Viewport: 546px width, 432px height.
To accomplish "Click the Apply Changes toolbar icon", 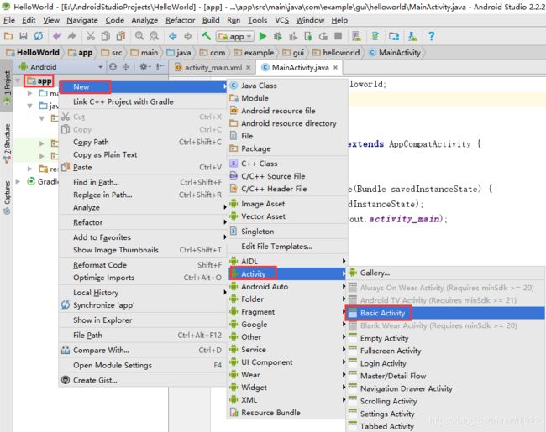I will click(x=323, y=36).
